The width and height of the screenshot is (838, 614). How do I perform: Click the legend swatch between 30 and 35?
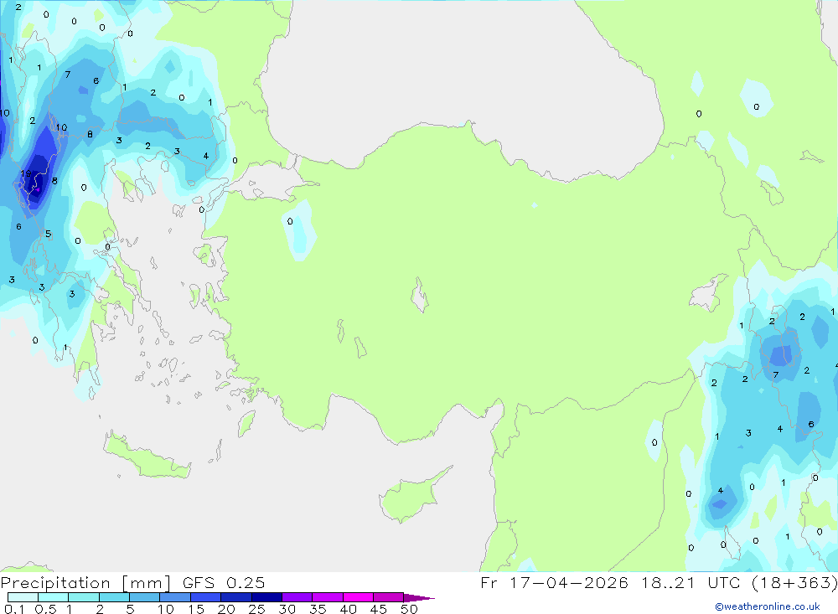(x=297, y=597)
